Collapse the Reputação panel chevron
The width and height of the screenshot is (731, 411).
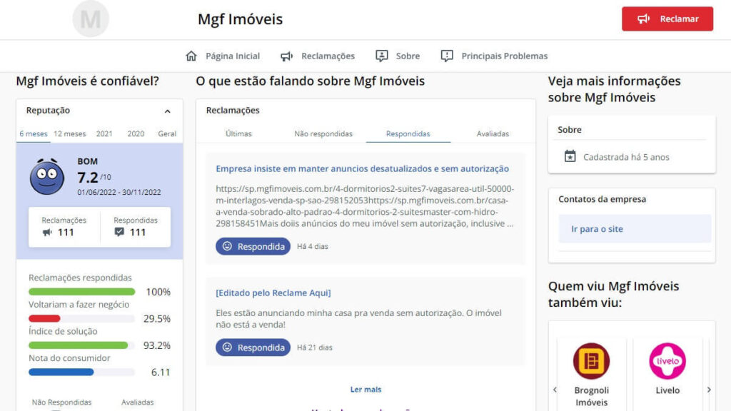pos(167,111)
